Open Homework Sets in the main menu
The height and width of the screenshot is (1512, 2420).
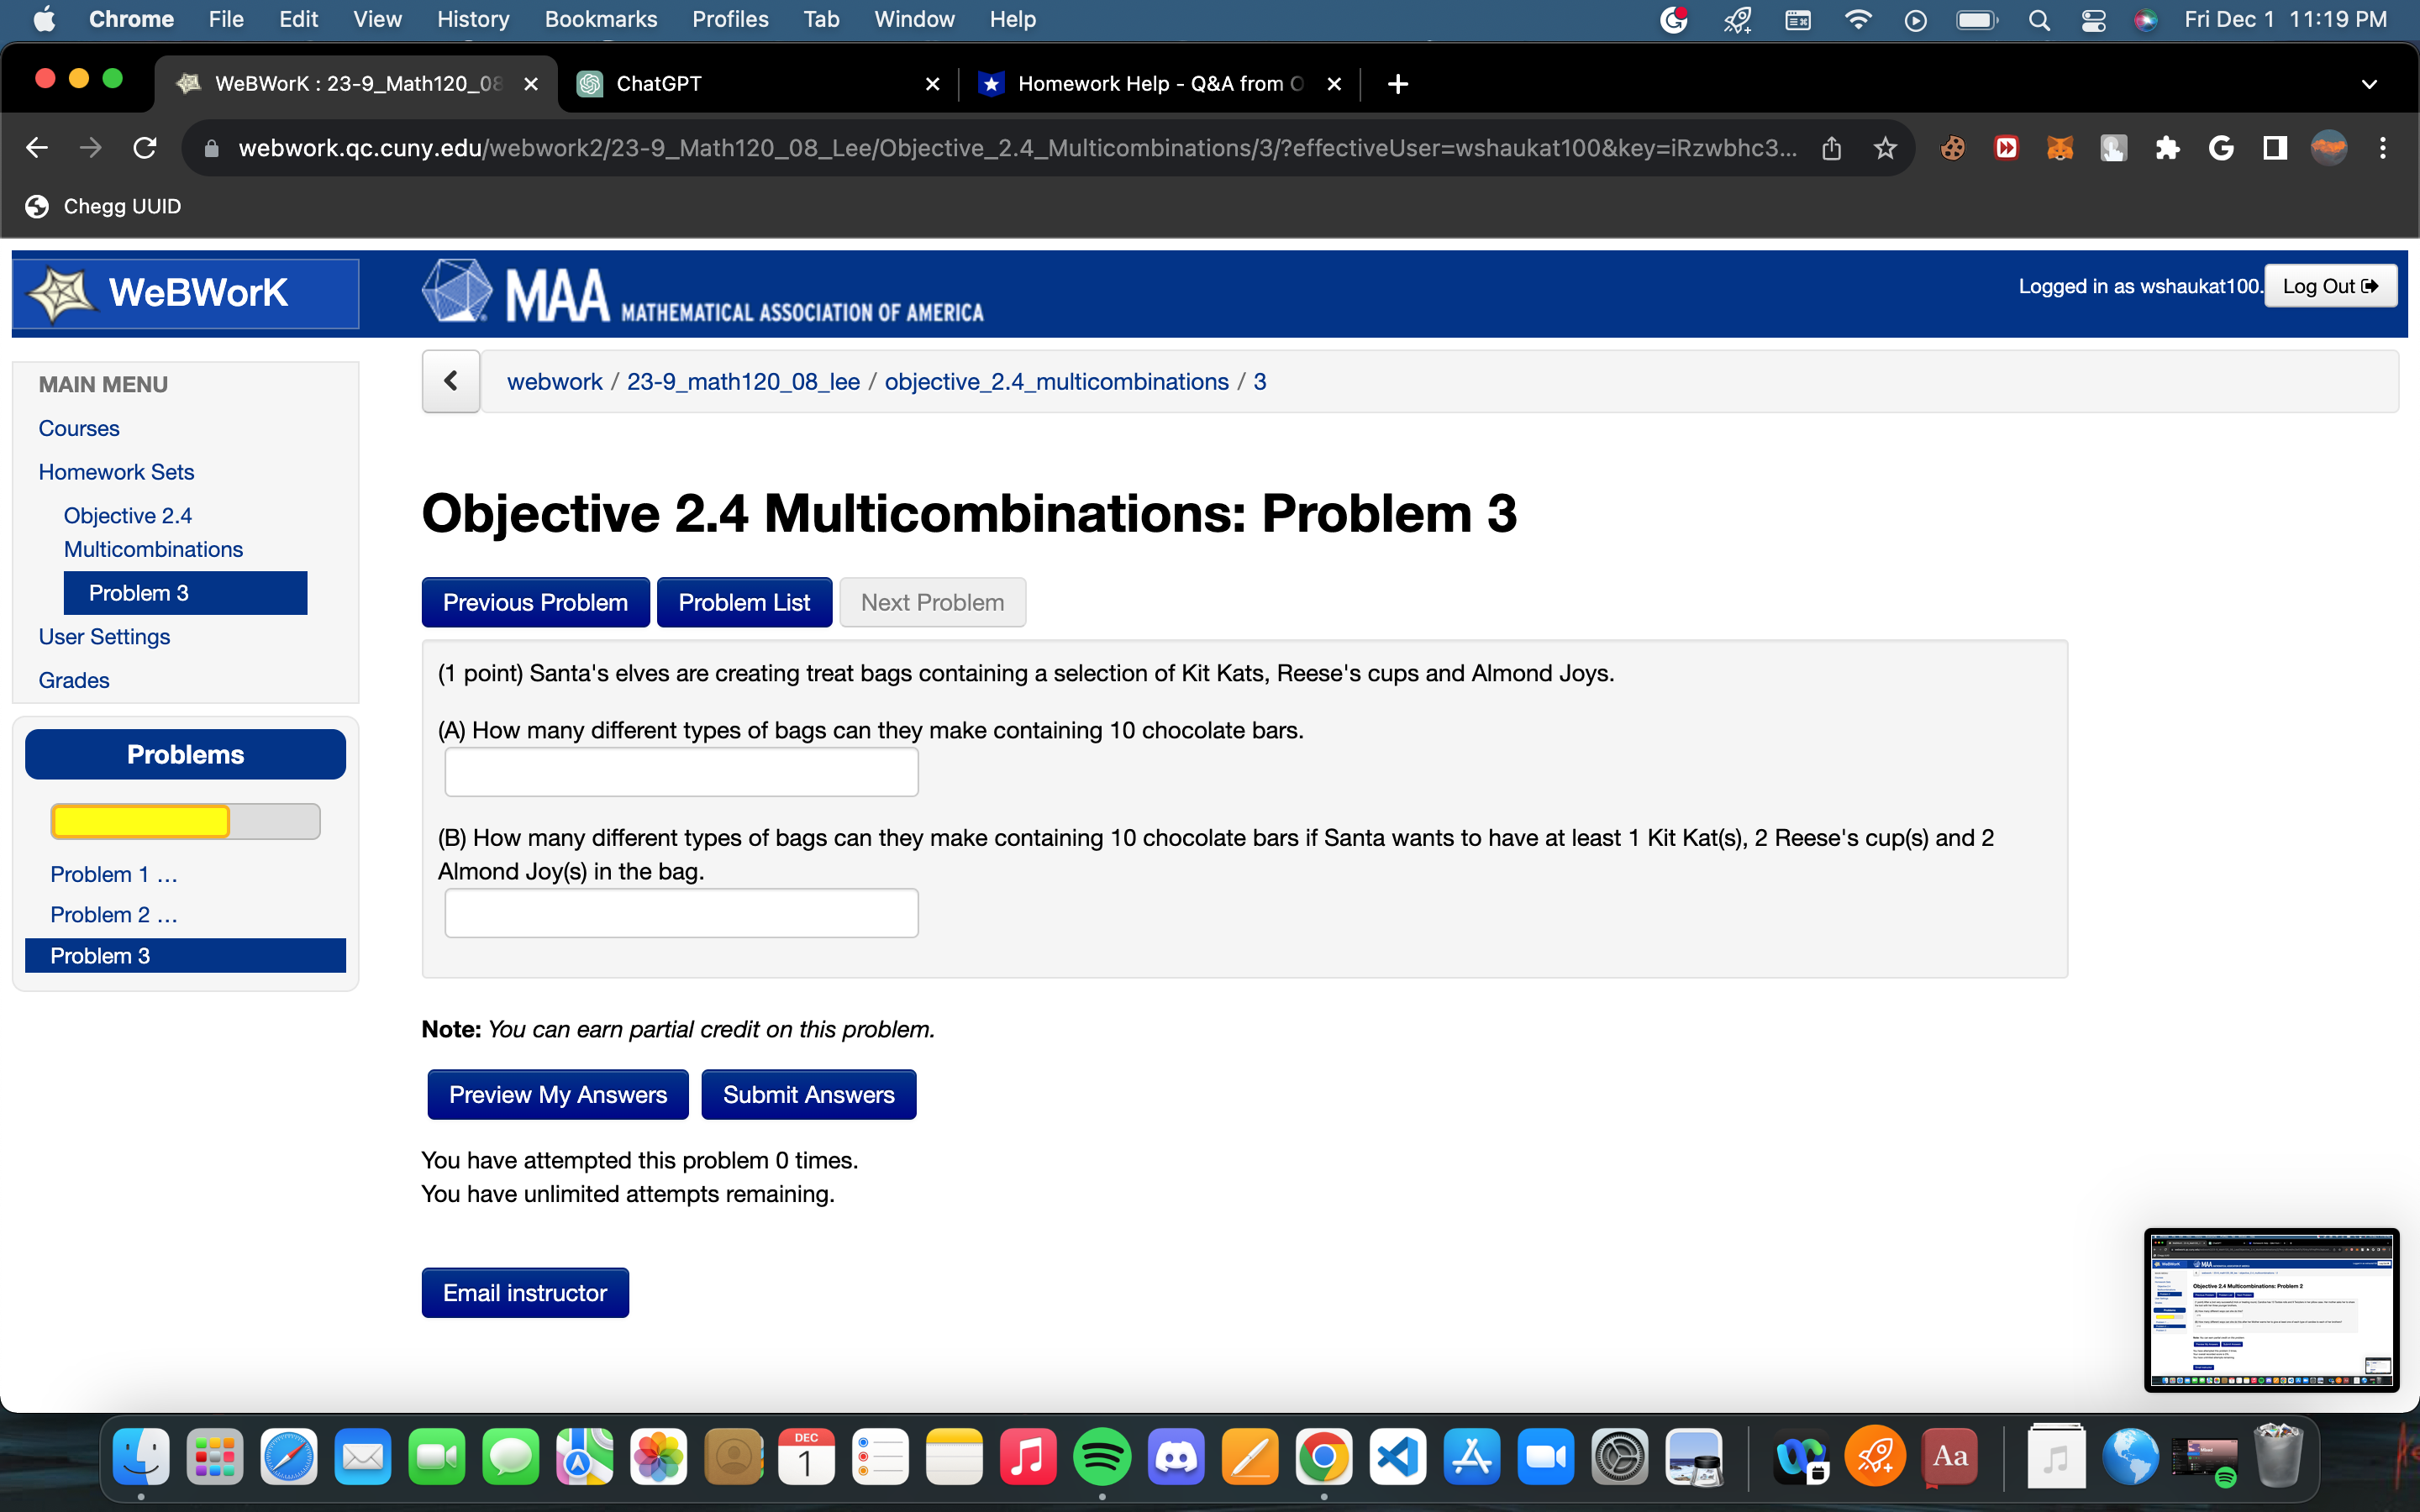click(116, 471)
